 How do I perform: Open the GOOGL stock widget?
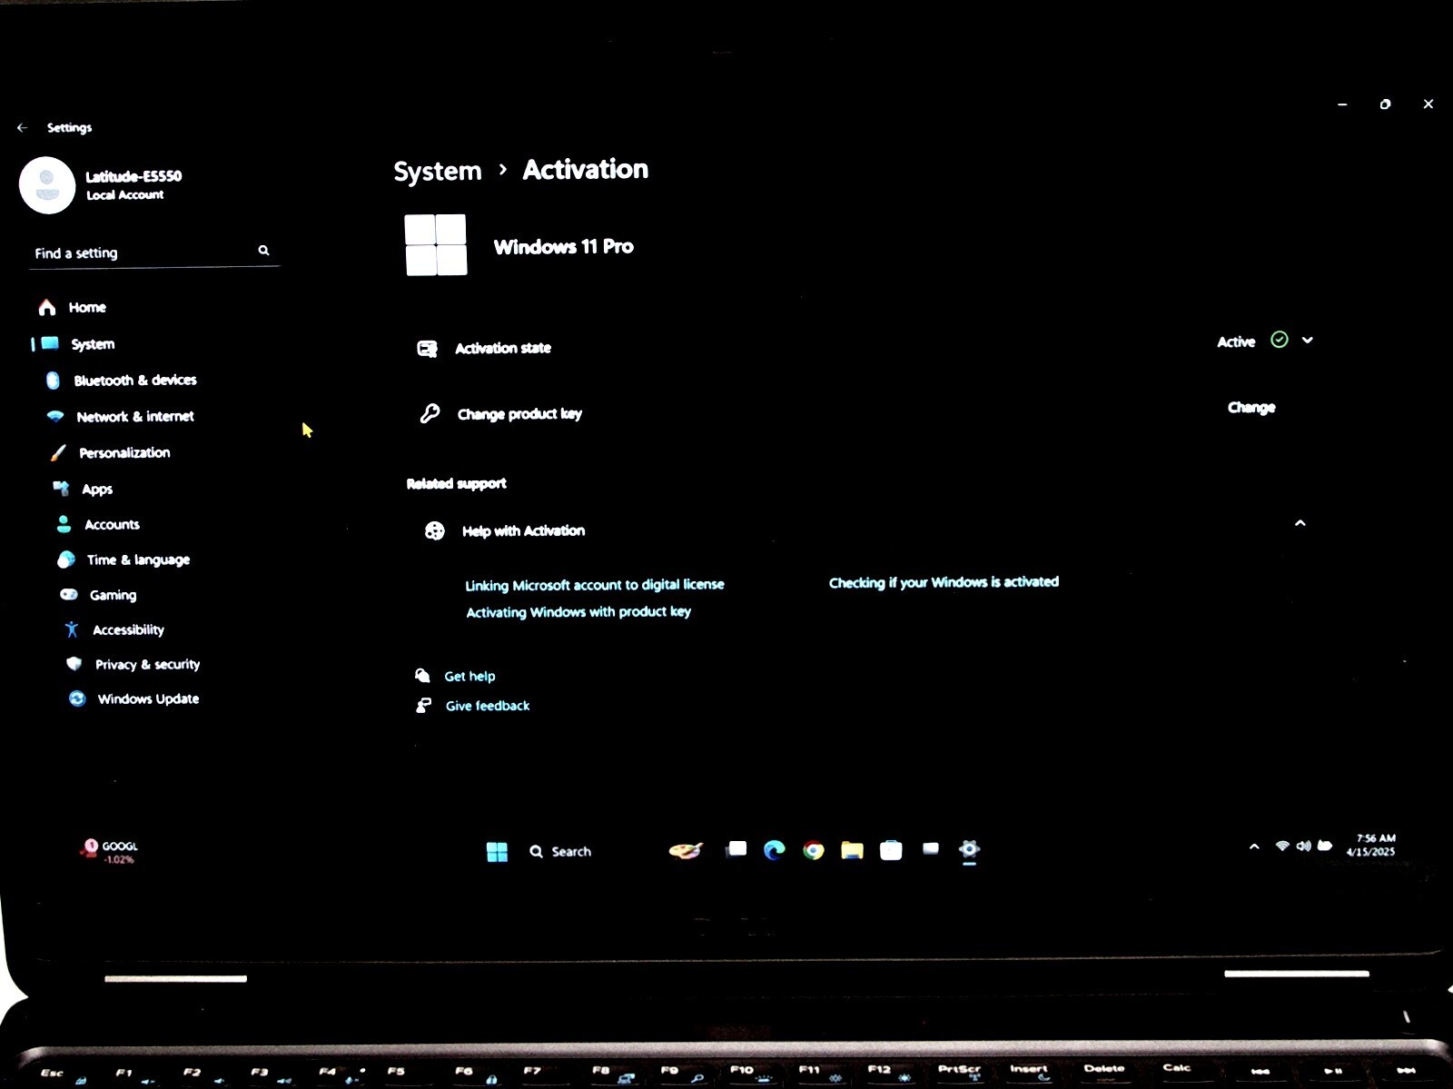109,851
